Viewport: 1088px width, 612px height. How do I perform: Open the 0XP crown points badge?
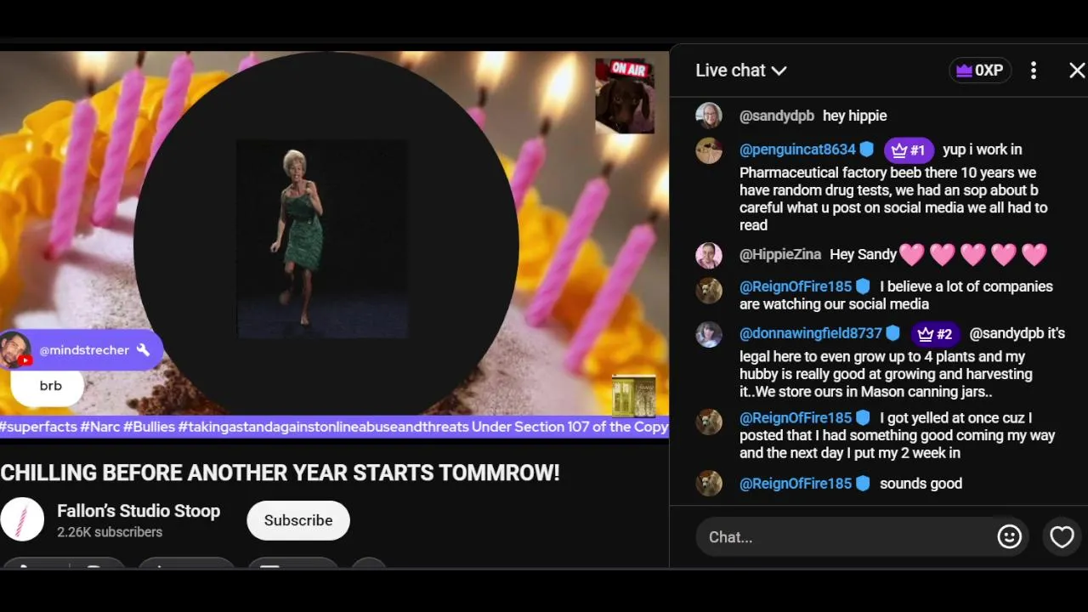click(980, 71)
